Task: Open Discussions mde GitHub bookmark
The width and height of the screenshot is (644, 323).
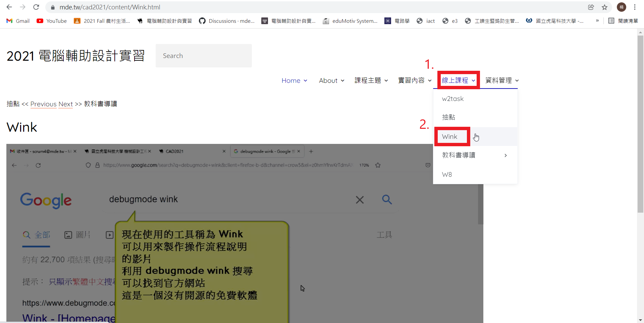Action: tap(227, 21)
